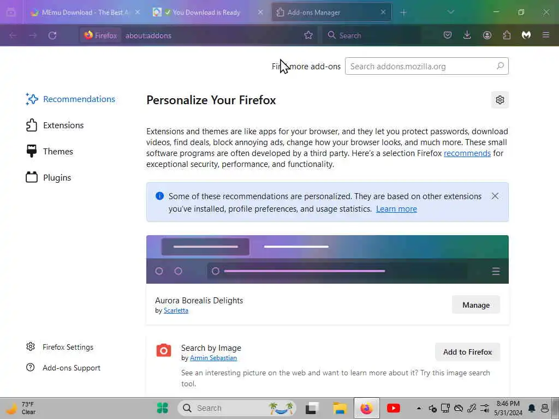The height and width of the screenshot is (419, 559).
Task: Close the MEmu Download tab
Action: pos(138,13)
